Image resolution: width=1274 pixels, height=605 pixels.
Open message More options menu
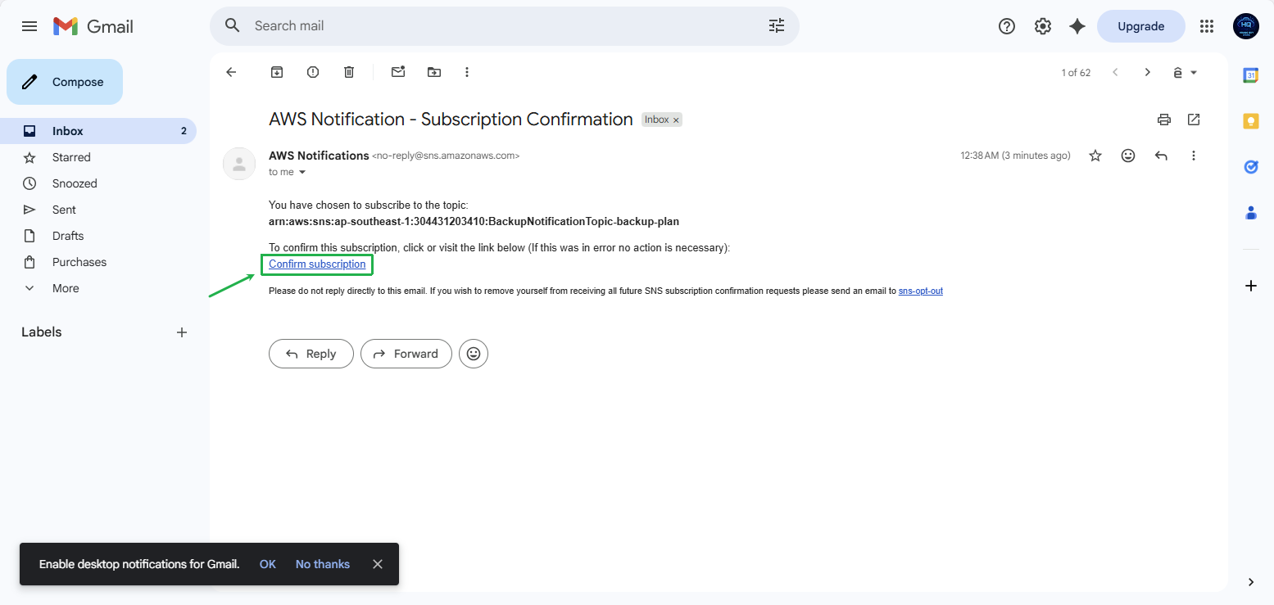[1194, 156]
